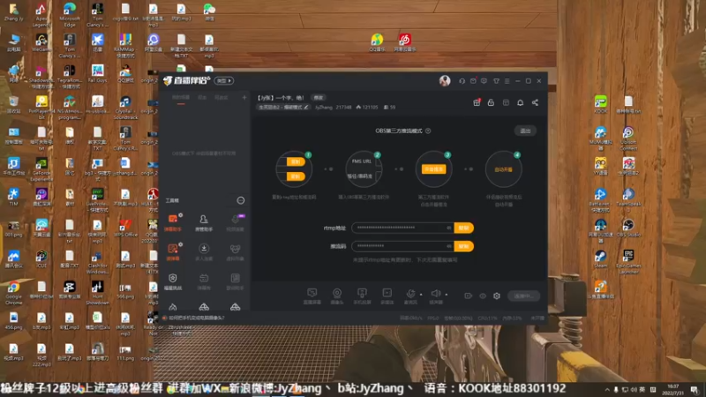Open Google Chrome desktop shortcut

coord(13,292)
